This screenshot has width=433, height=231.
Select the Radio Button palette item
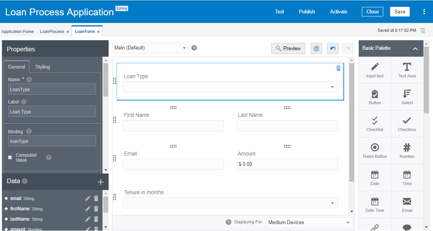[x=375, y=151]
